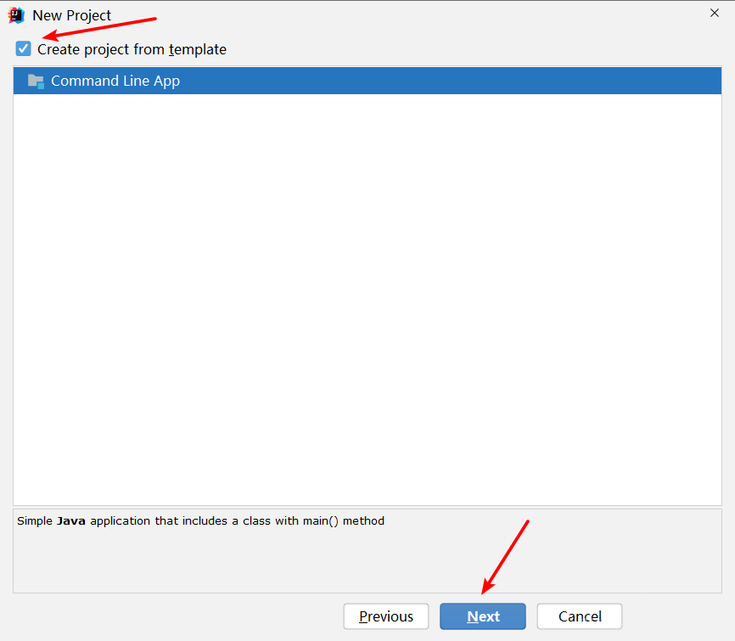735x641 pixels.
Task: Go back with the Previous button
Action: point(386,616)
